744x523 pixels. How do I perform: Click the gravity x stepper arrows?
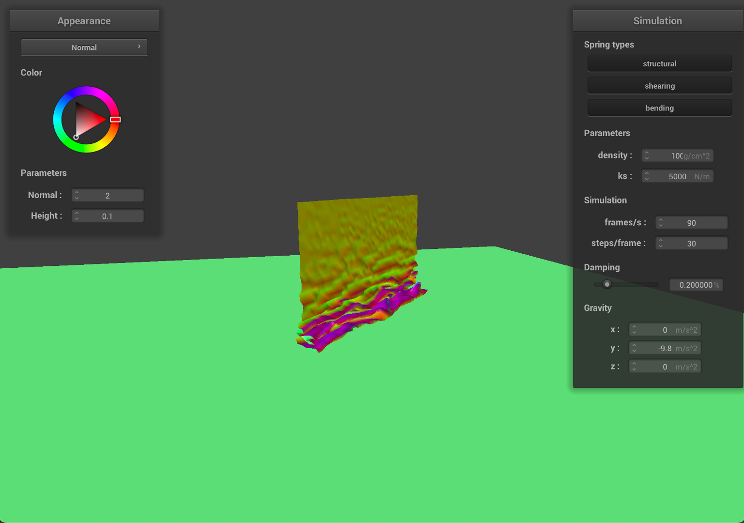tap(634, 330)
